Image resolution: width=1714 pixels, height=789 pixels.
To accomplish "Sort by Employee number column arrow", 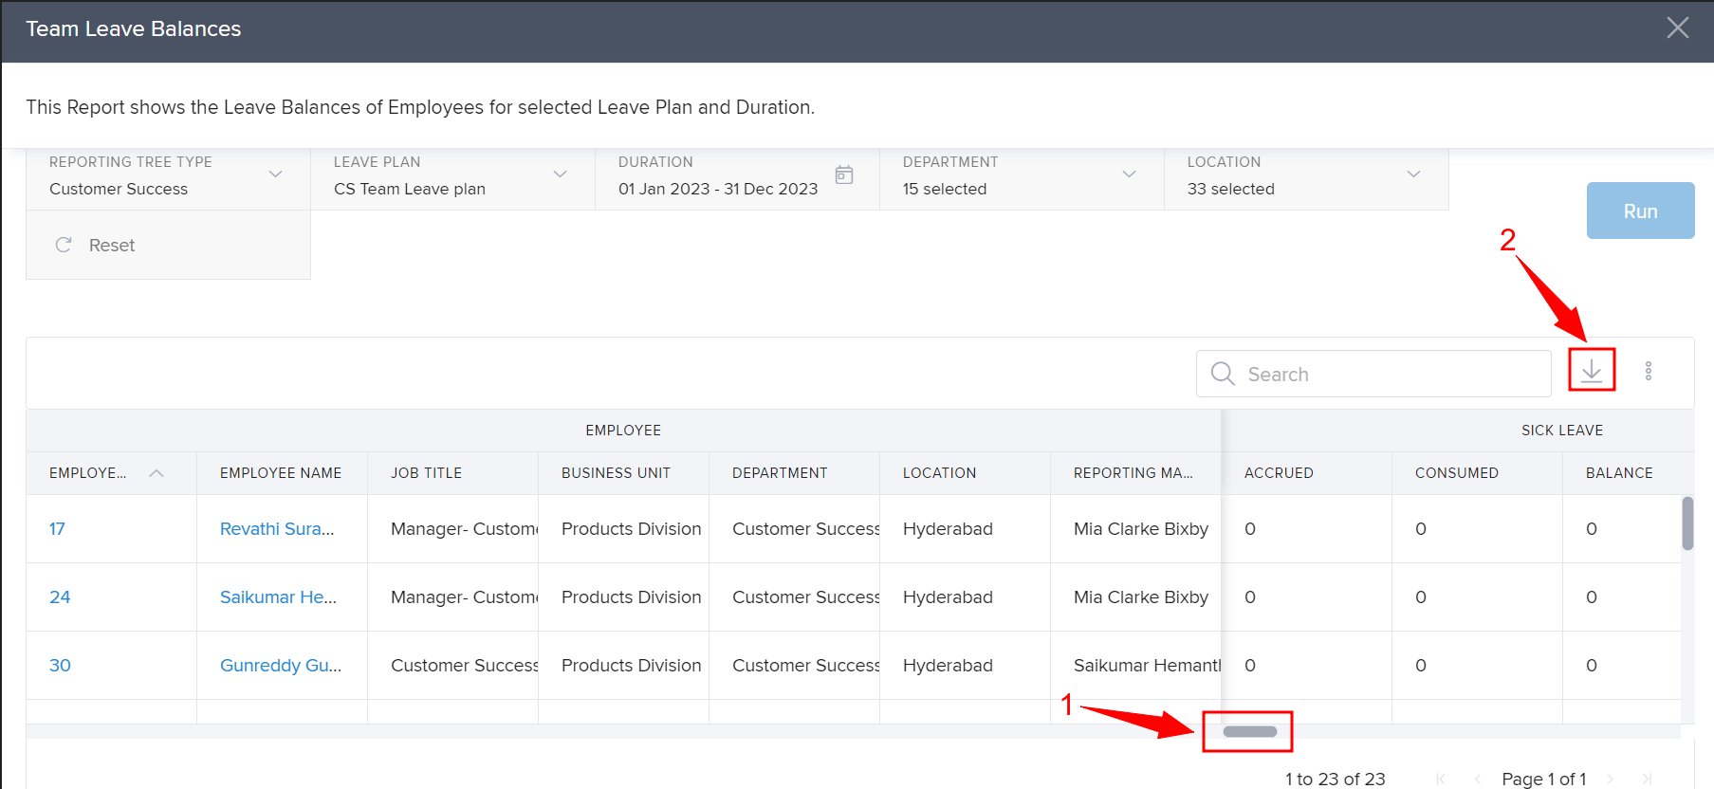I will point(157,473).
